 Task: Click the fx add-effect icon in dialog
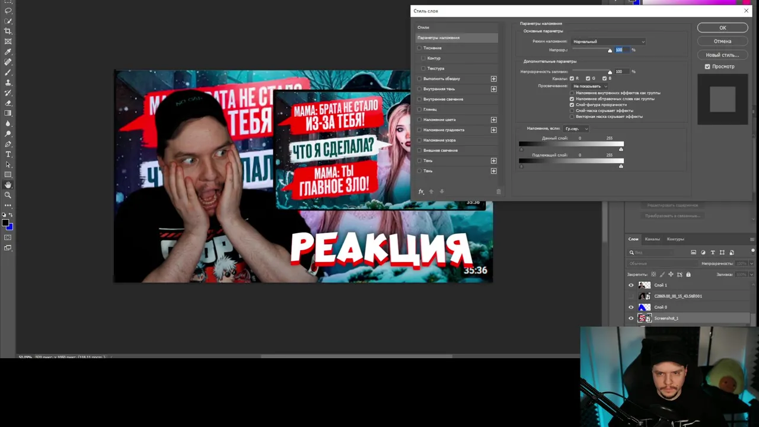pos(421,192)
